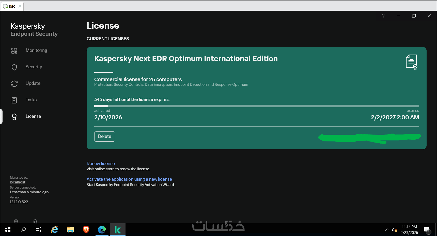Click "Visit online store to renew" text
Viewport: 437px width, 236px height.
[x=118, y=169]
